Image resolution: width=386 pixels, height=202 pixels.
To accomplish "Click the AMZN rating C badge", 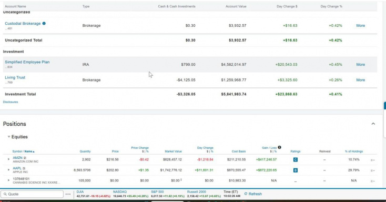I will 296,159.
